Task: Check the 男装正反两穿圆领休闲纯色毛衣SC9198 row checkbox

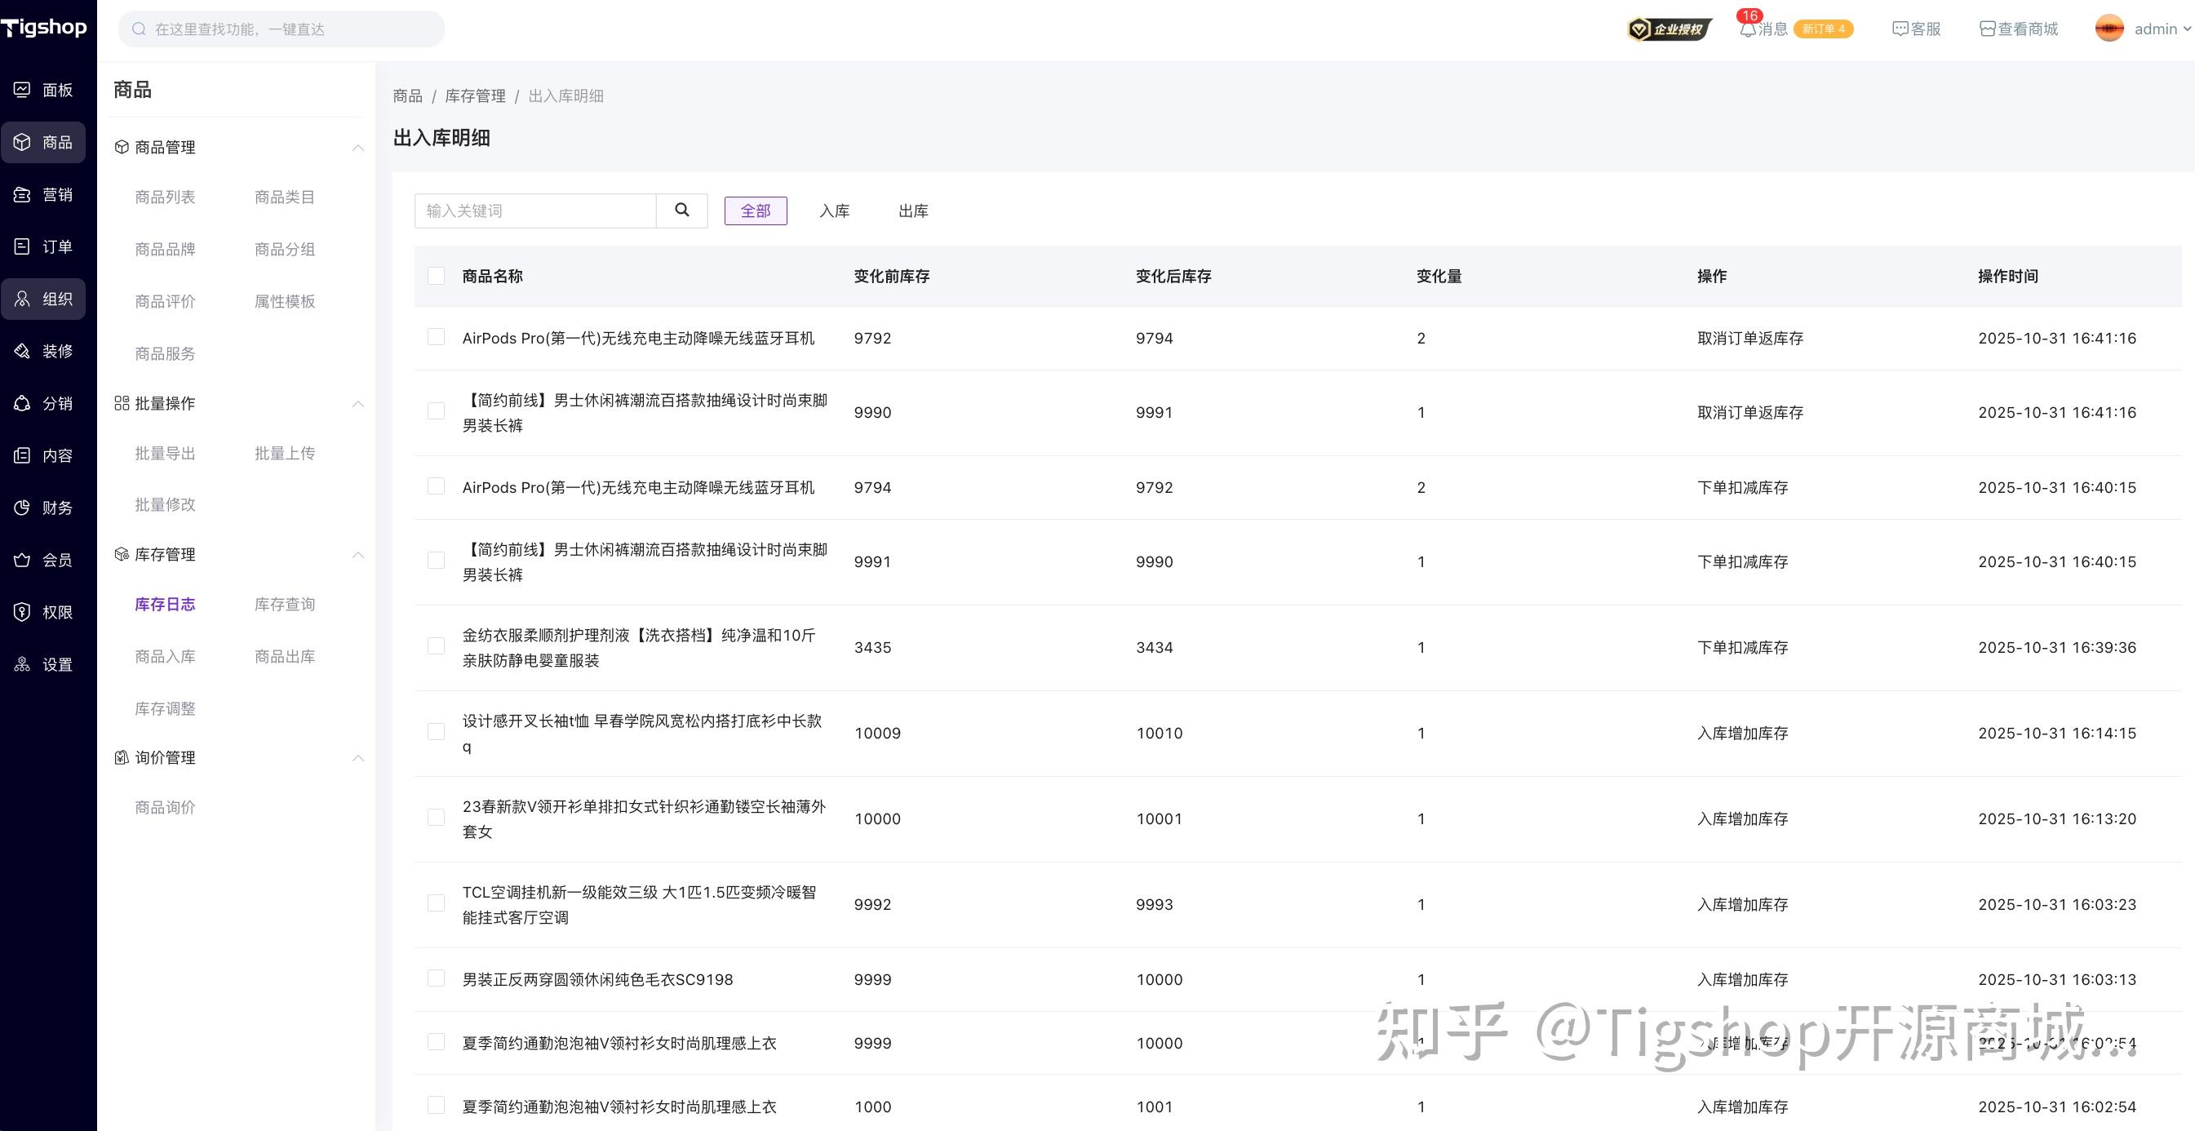Action: tap(437, 979)
